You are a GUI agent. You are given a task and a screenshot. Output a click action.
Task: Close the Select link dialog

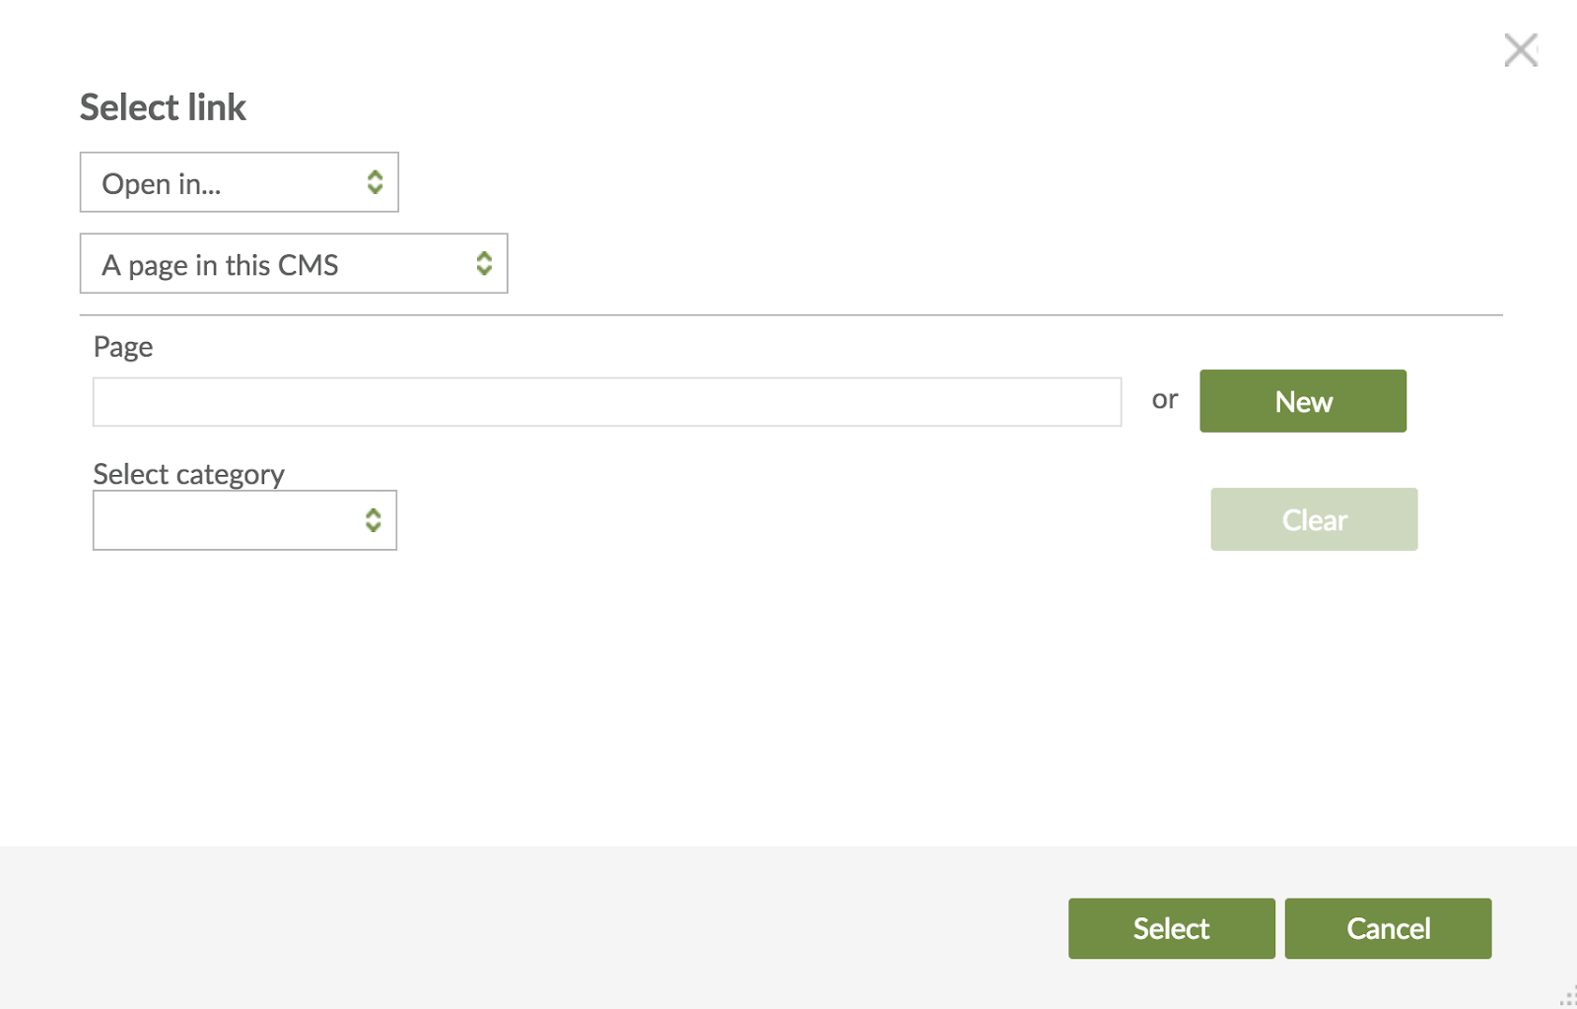tap(1520, 50)
